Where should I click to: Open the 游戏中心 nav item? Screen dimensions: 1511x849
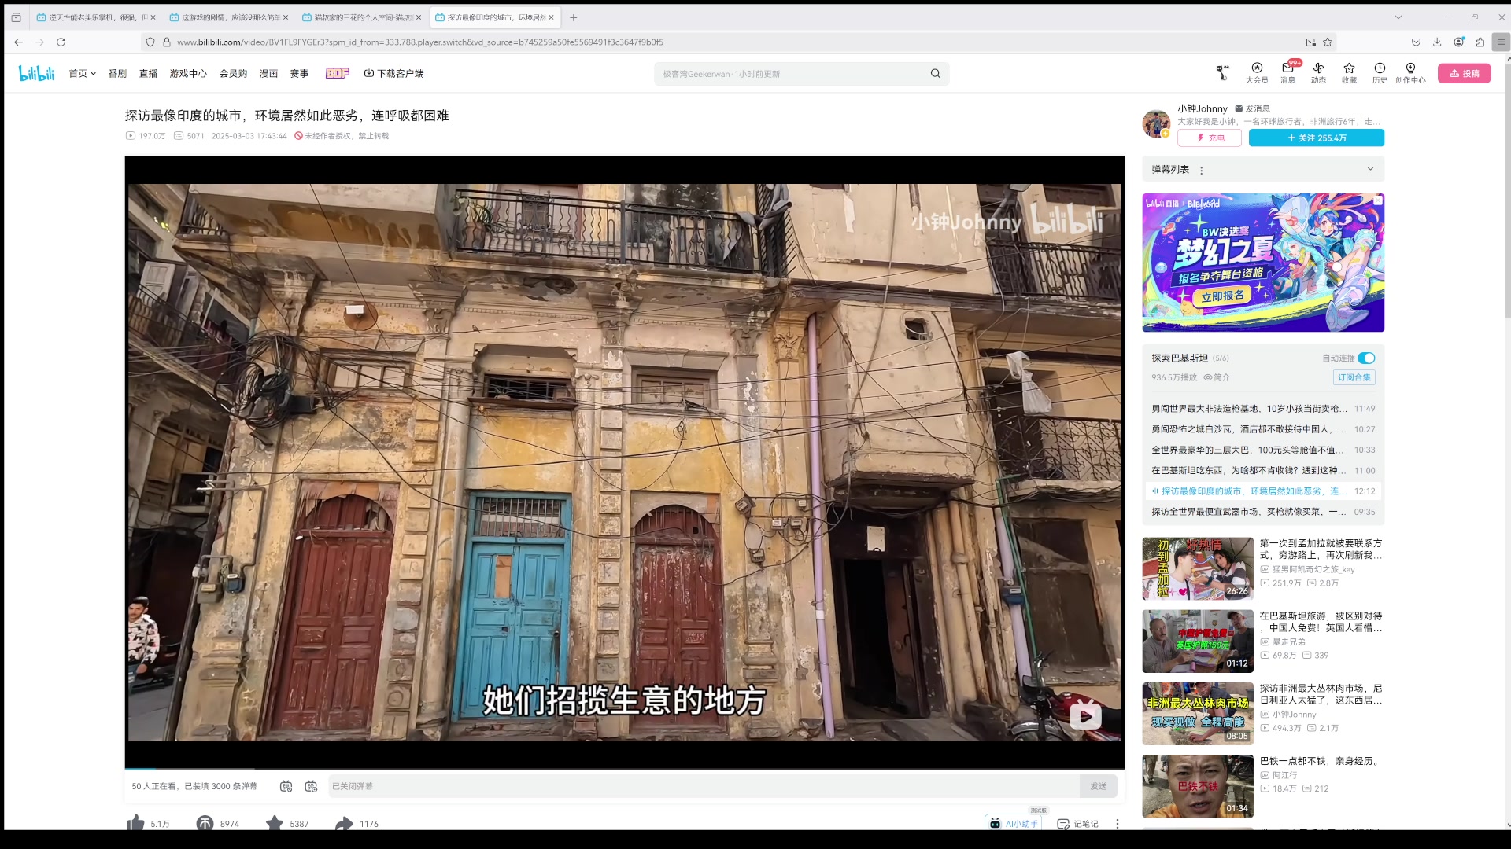click(188, 73)
